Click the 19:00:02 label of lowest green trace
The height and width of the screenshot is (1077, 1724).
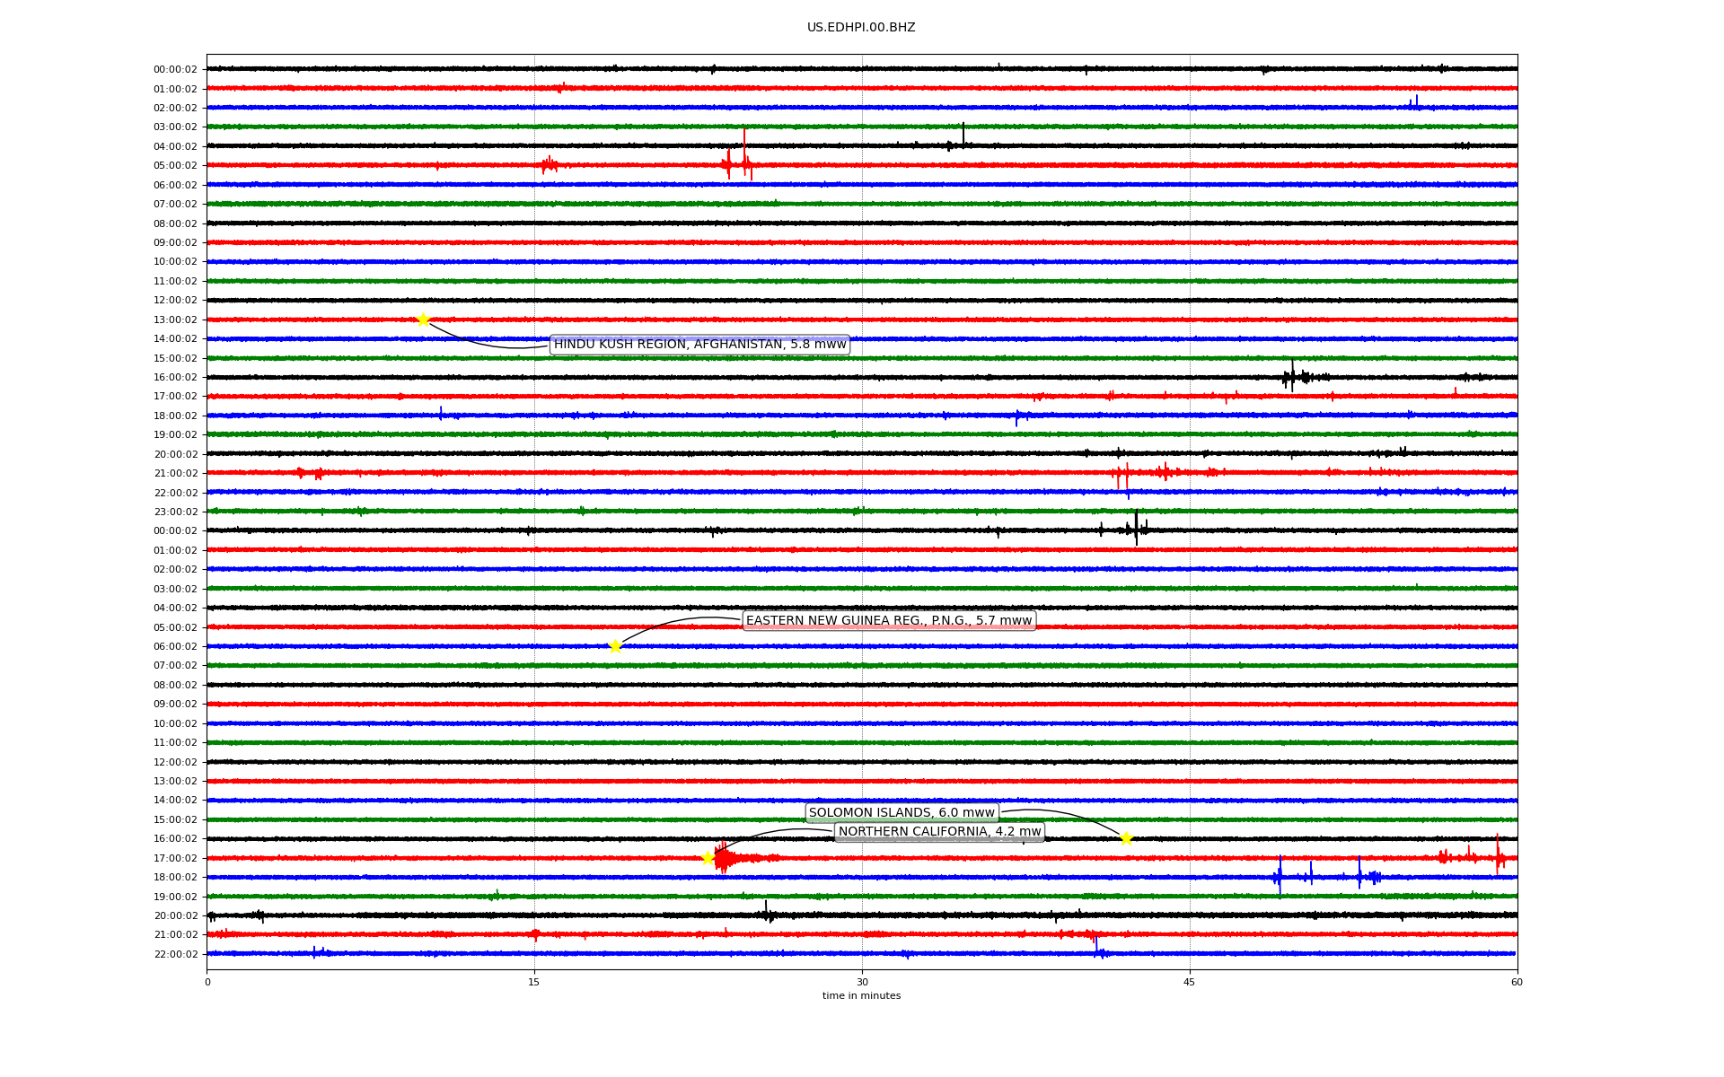point(175,897)
